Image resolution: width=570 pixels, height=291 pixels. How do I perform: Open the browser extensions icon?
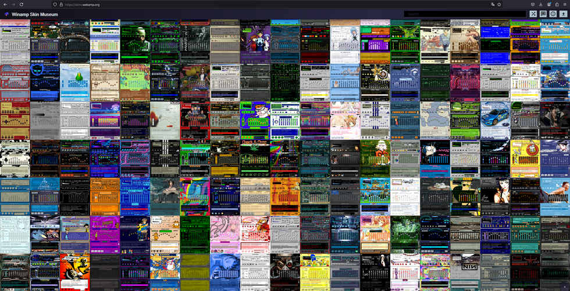tap(557, 5)
